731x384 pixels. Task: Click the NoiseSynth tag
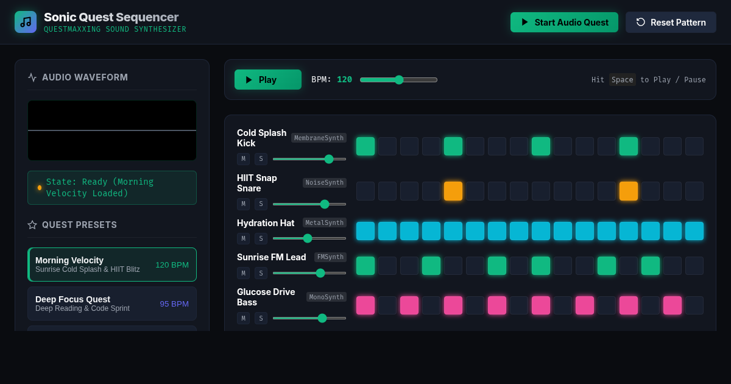pyautogui.click(x=325, y=183)
